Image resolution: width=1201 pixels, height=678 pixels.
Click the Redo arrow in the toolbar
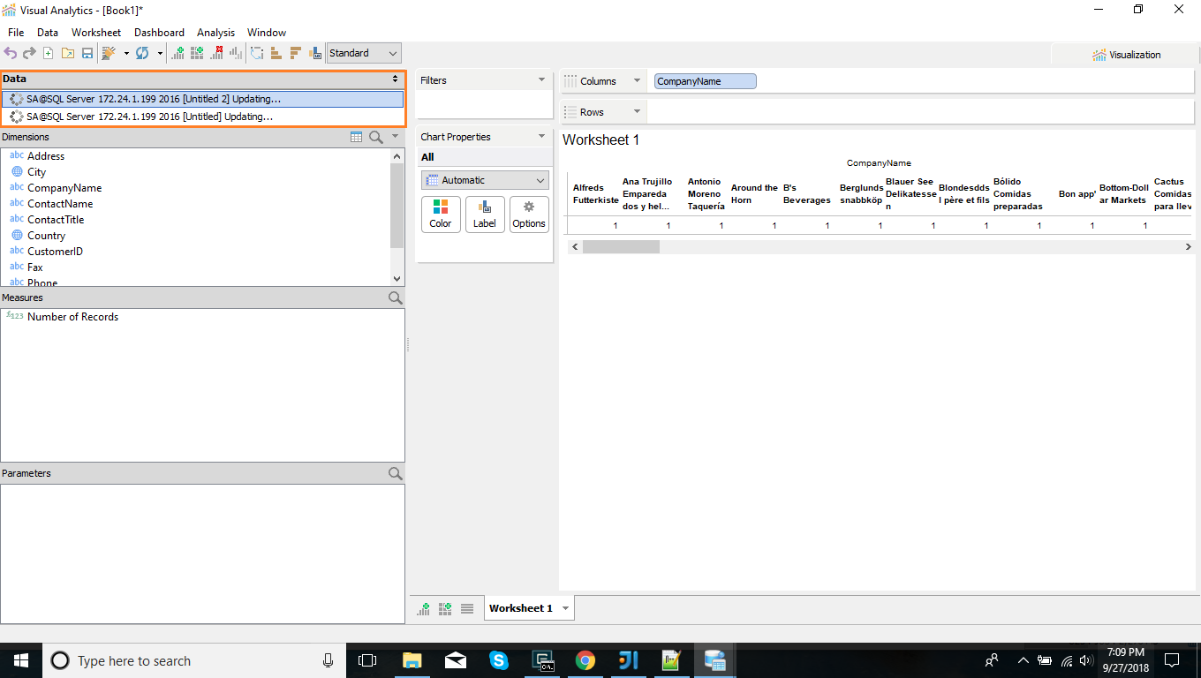pyautogui.click(x=29, y=53)
